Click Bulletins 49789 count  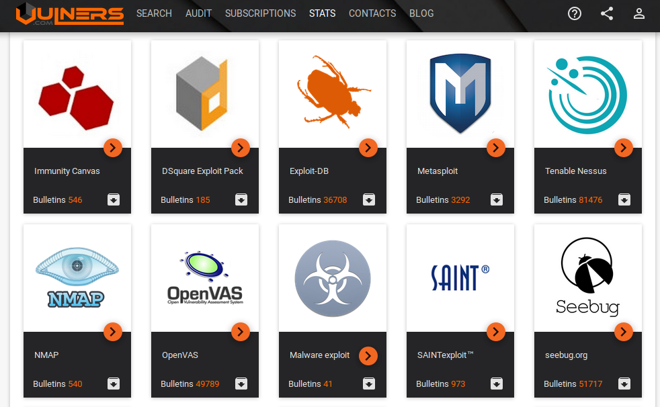click(190, 384)
